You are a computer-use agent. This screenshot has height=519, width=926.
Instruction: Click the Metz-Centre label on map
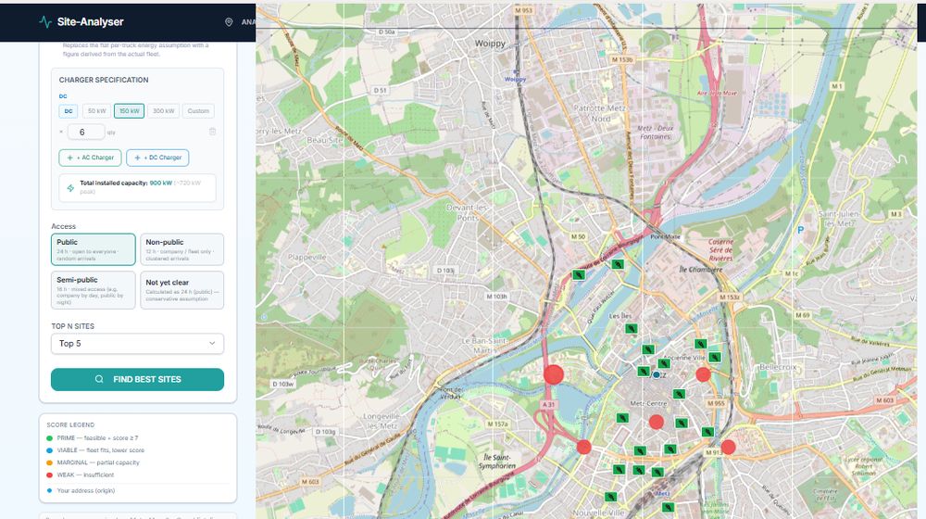pyautogui.click(x=648, y=403)
